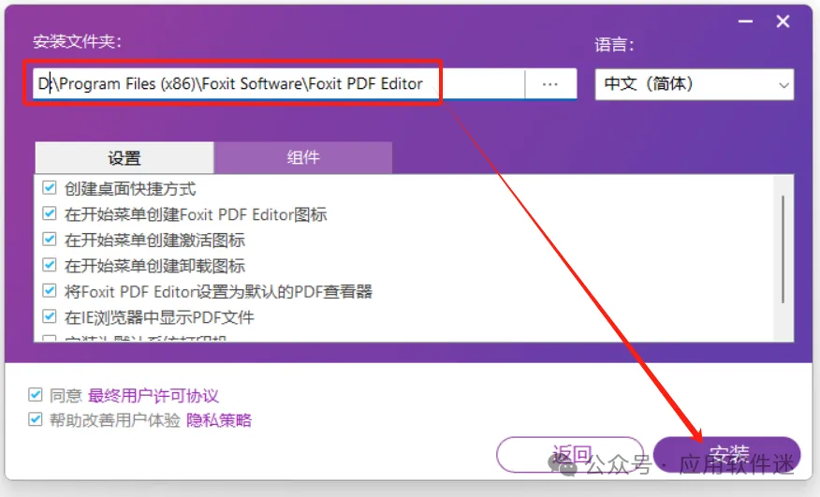Click the 创建桌面快捷方式 option text
This screenshot has width=820, height=497.
(130, 189)
